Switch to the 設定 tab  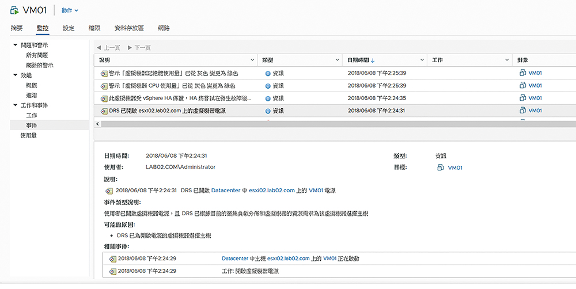click(x=69, y=28)
